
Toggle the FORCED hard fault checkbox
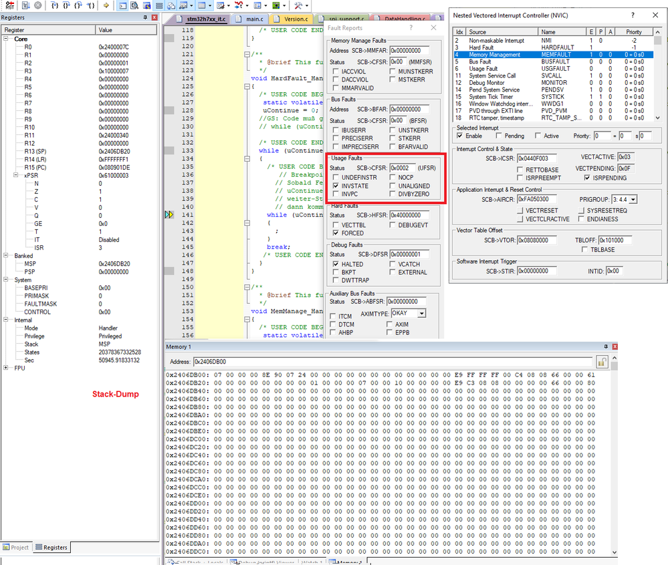(x=336, y=233)
